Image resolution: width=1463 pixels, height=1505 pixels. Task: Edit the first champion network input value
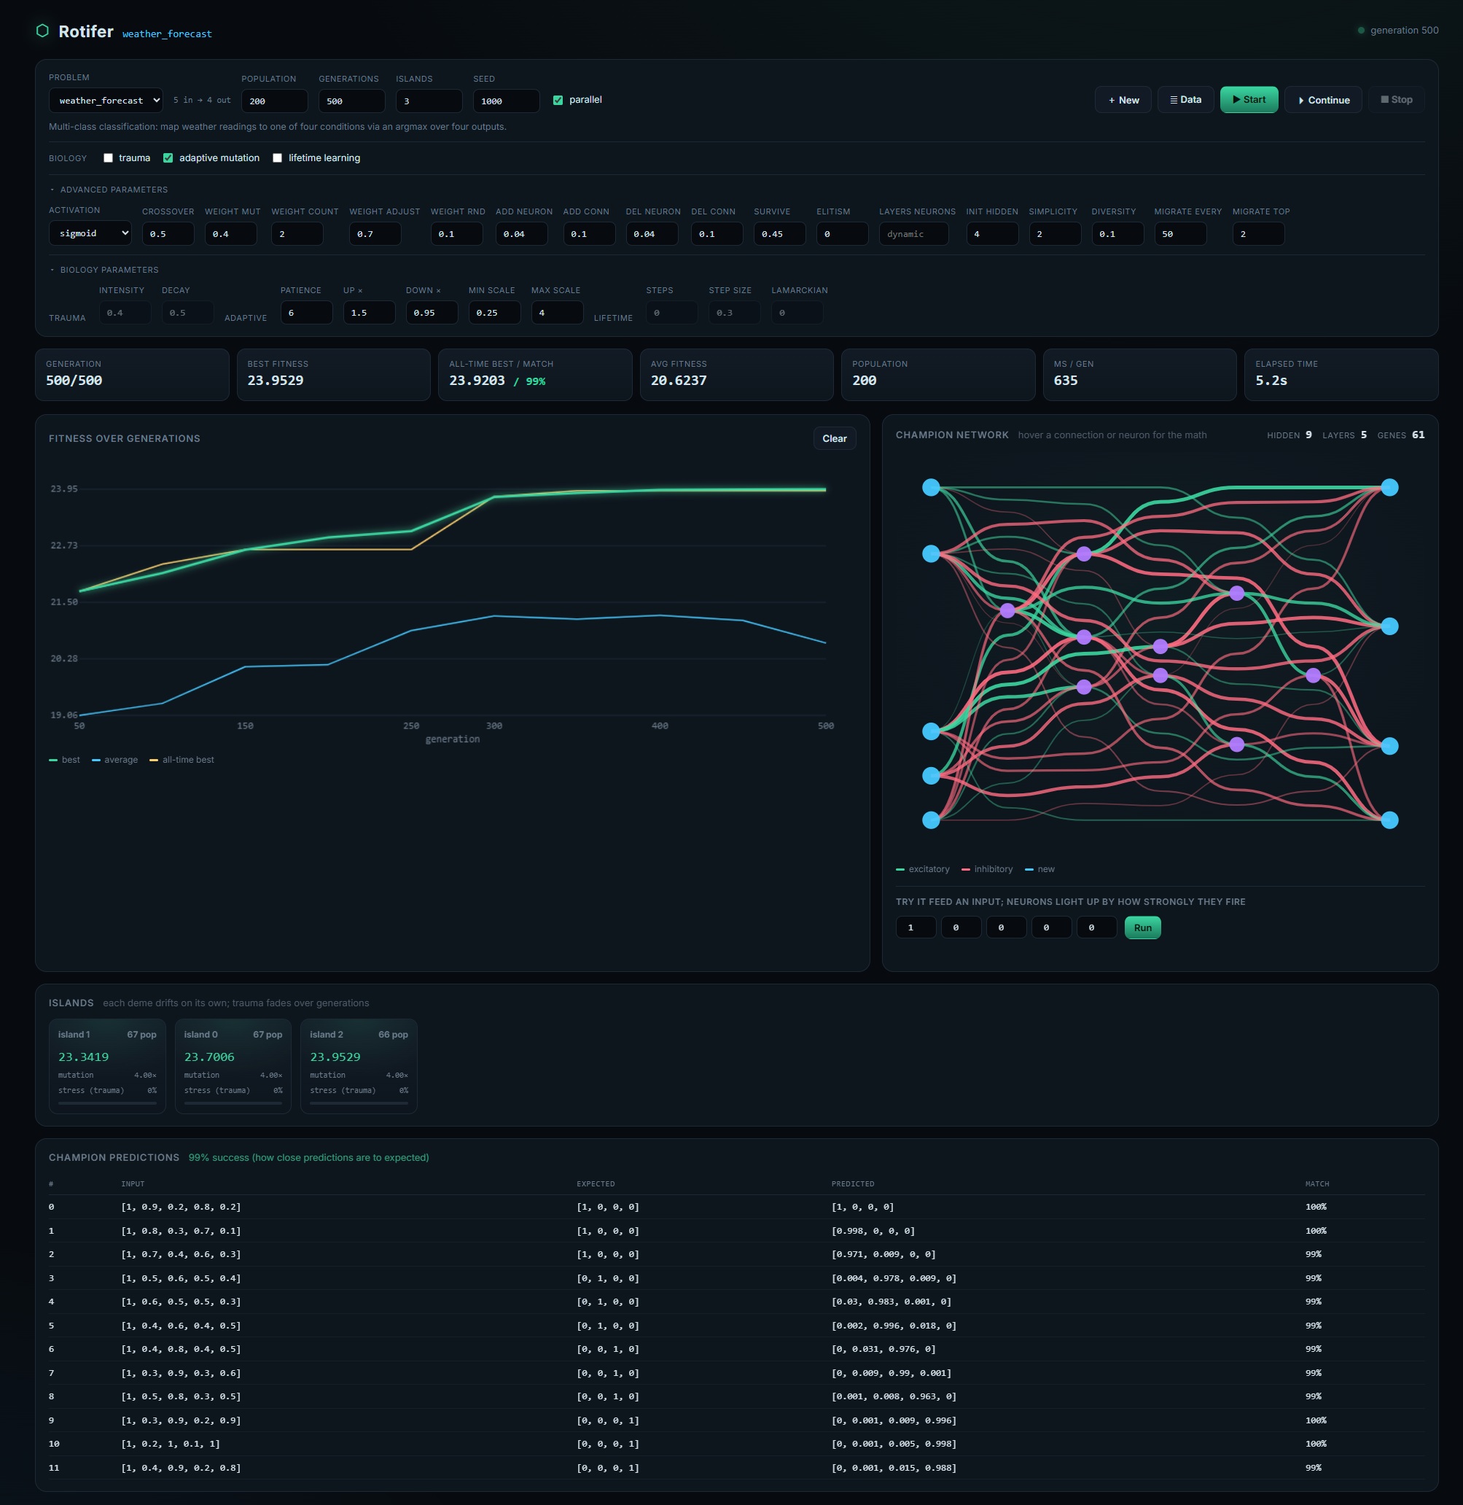click(916, 927)
